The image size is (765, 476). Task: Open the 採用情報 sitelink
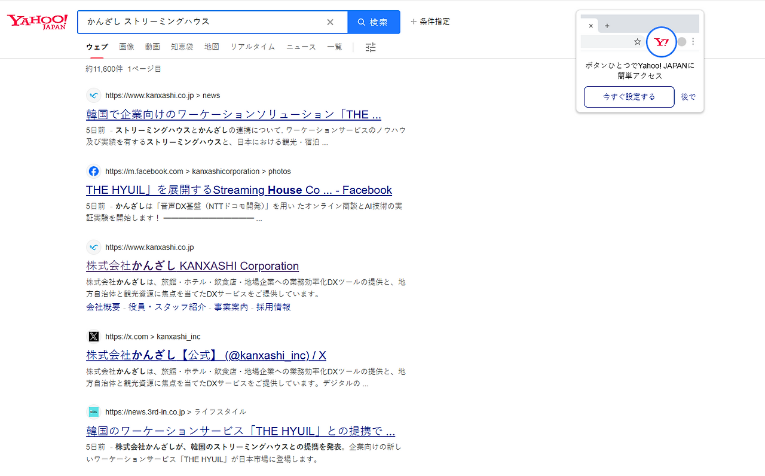[x=274, y=307]
